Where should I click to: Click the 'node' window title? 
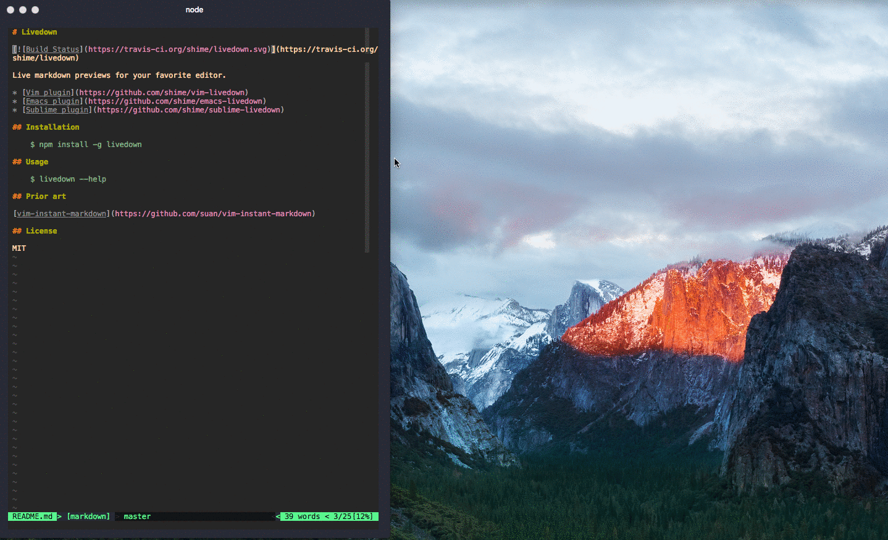point(195,10)
